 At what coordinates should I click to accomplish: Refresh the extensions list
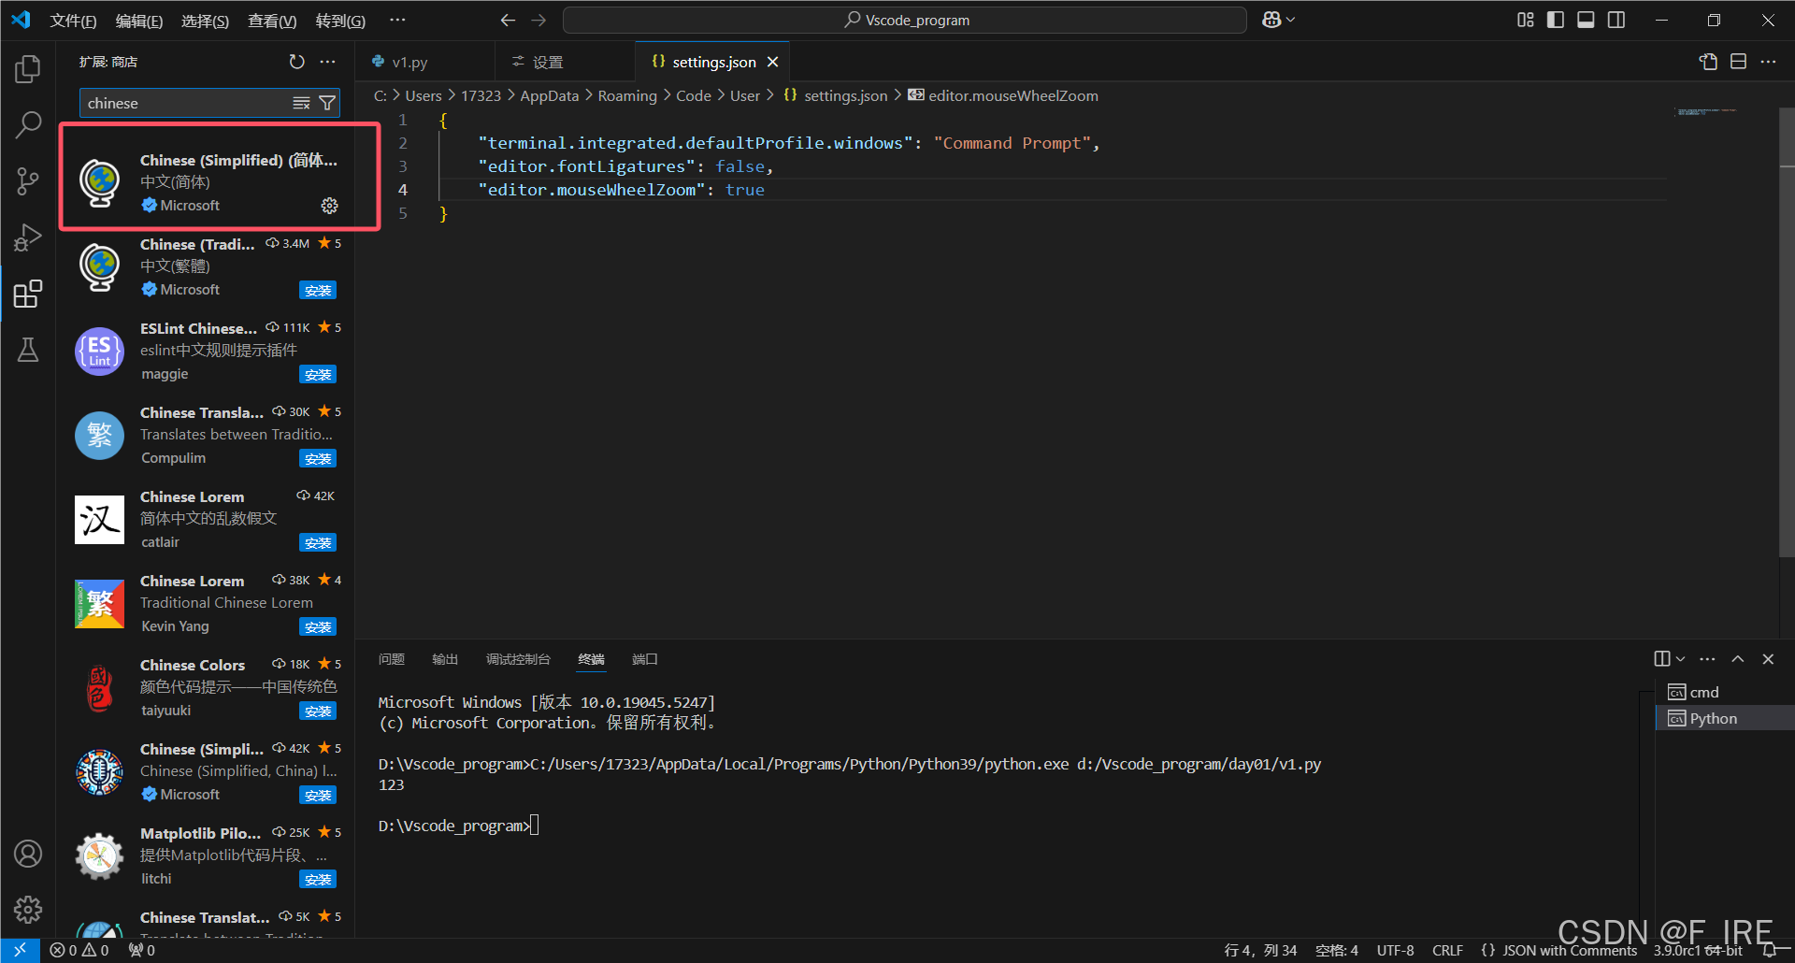click(297, 61)
